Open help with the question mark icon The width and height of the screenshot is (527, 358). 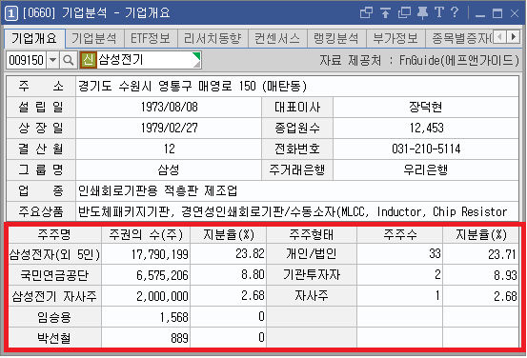coord(455,12)
